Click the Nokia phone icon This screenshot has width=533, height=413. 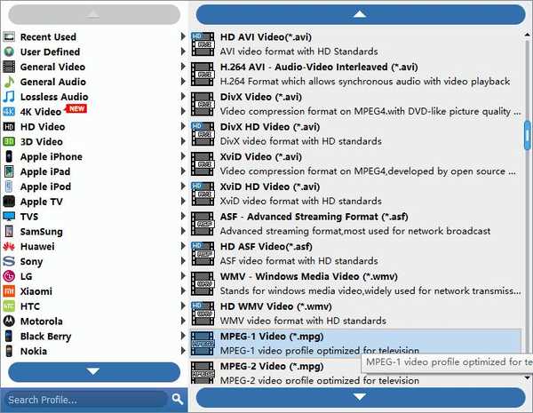coord(9,351)
